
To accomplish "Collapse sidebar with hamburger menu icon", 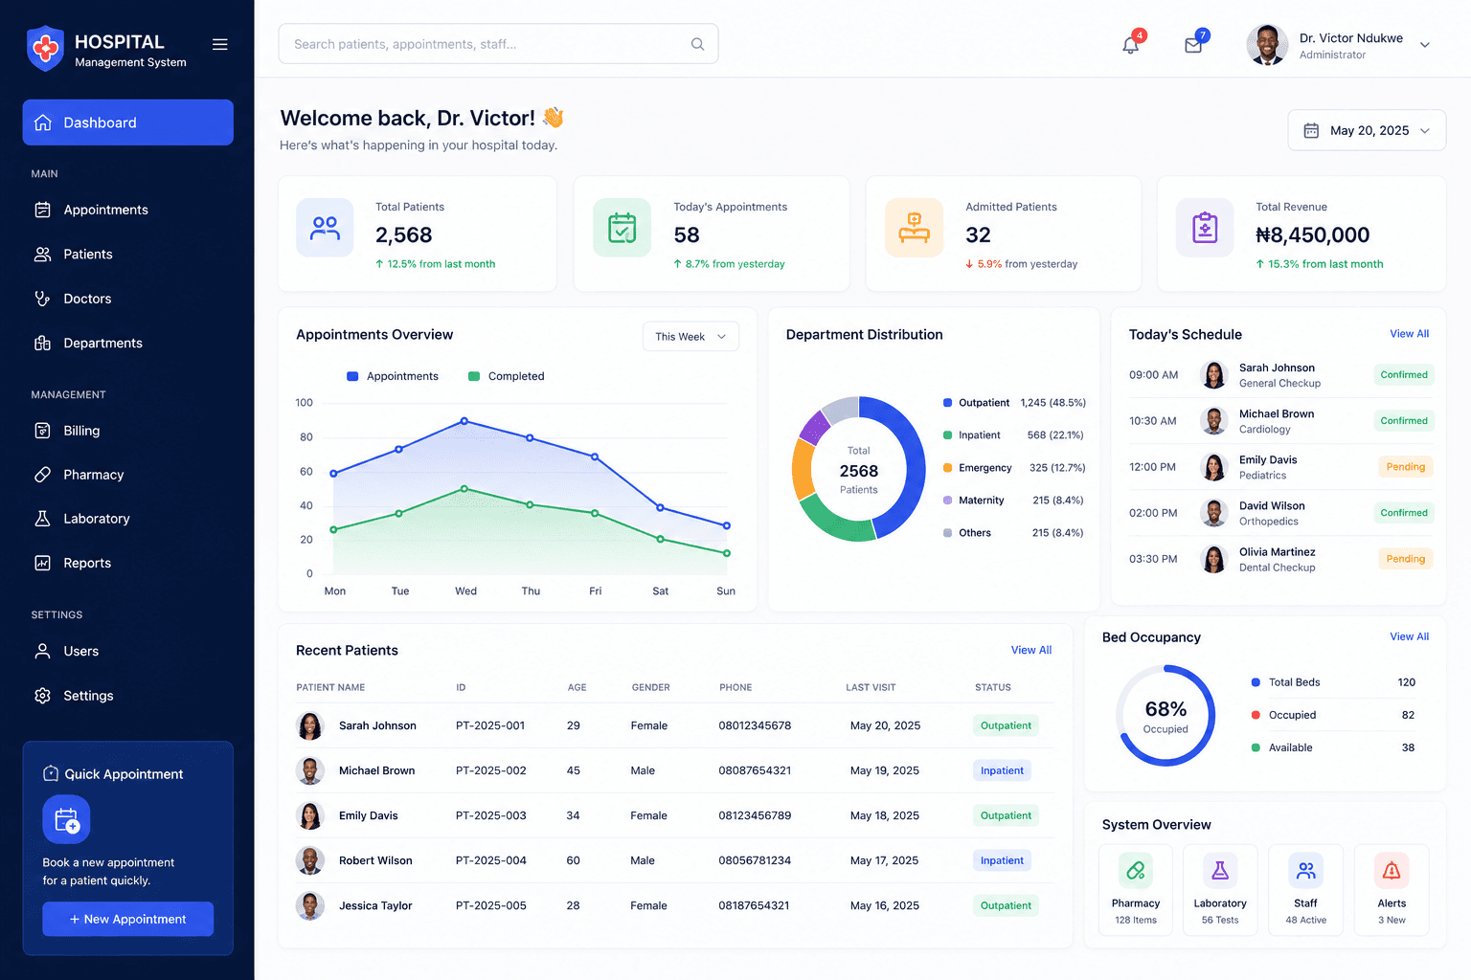I will click(219, 44).
